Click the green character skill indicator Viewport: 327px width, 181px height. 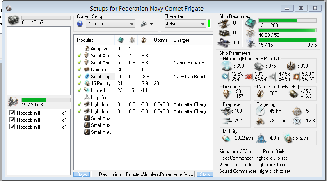(209, 23)
